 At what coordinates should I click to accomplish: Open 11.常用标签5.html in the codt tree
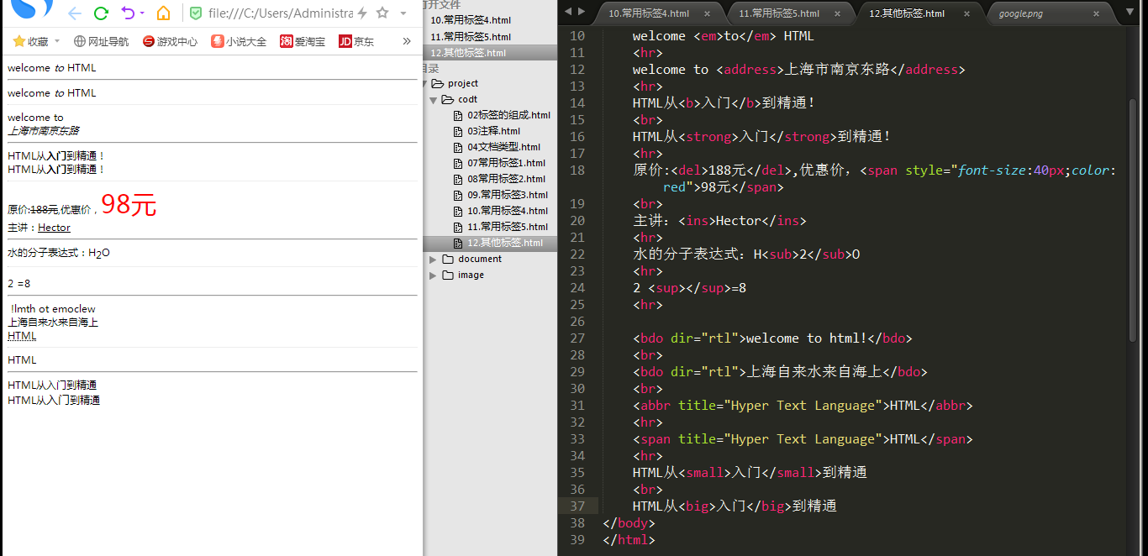[508, 227]
